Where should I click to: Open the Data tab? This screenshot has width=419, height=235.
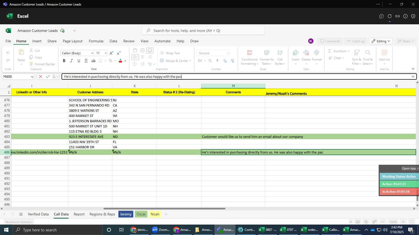[x=113, y=41]
